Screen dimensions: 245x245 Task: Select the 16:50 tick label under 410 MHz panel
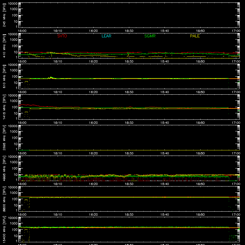(200, 62)
